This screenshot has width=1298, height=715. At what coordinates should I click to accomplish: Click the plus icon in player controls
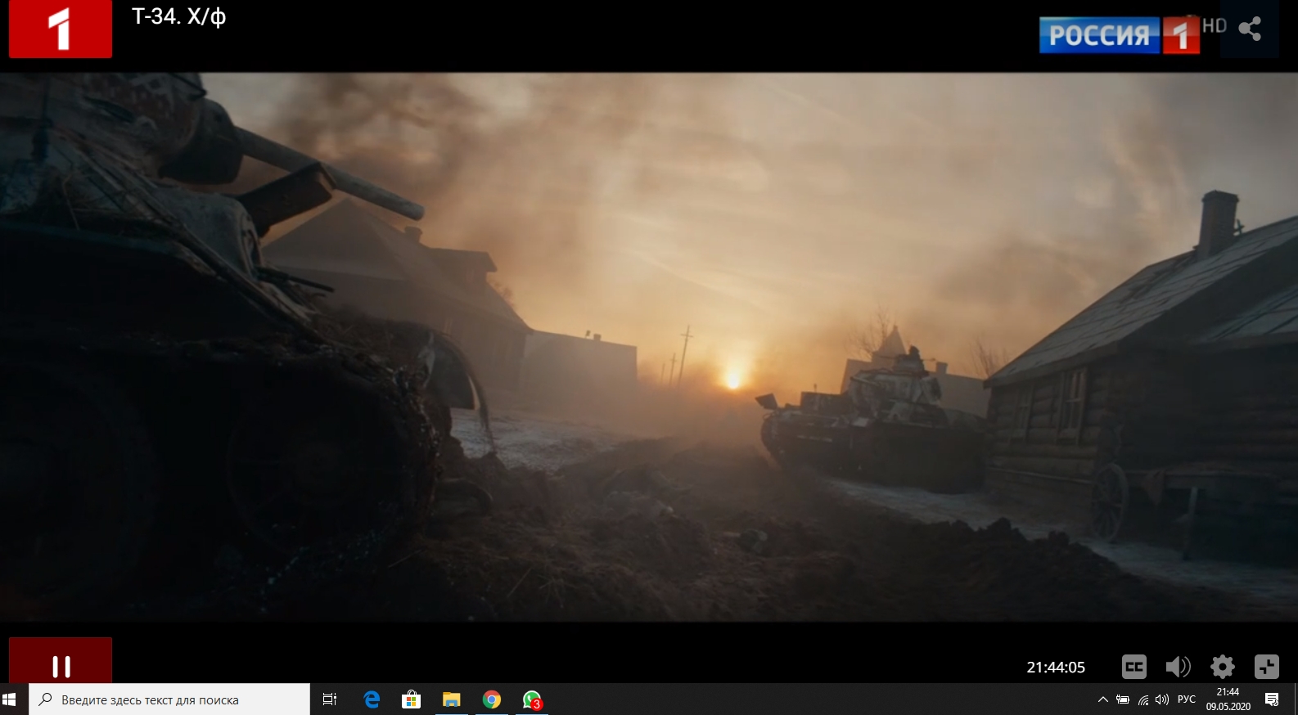1266,667
